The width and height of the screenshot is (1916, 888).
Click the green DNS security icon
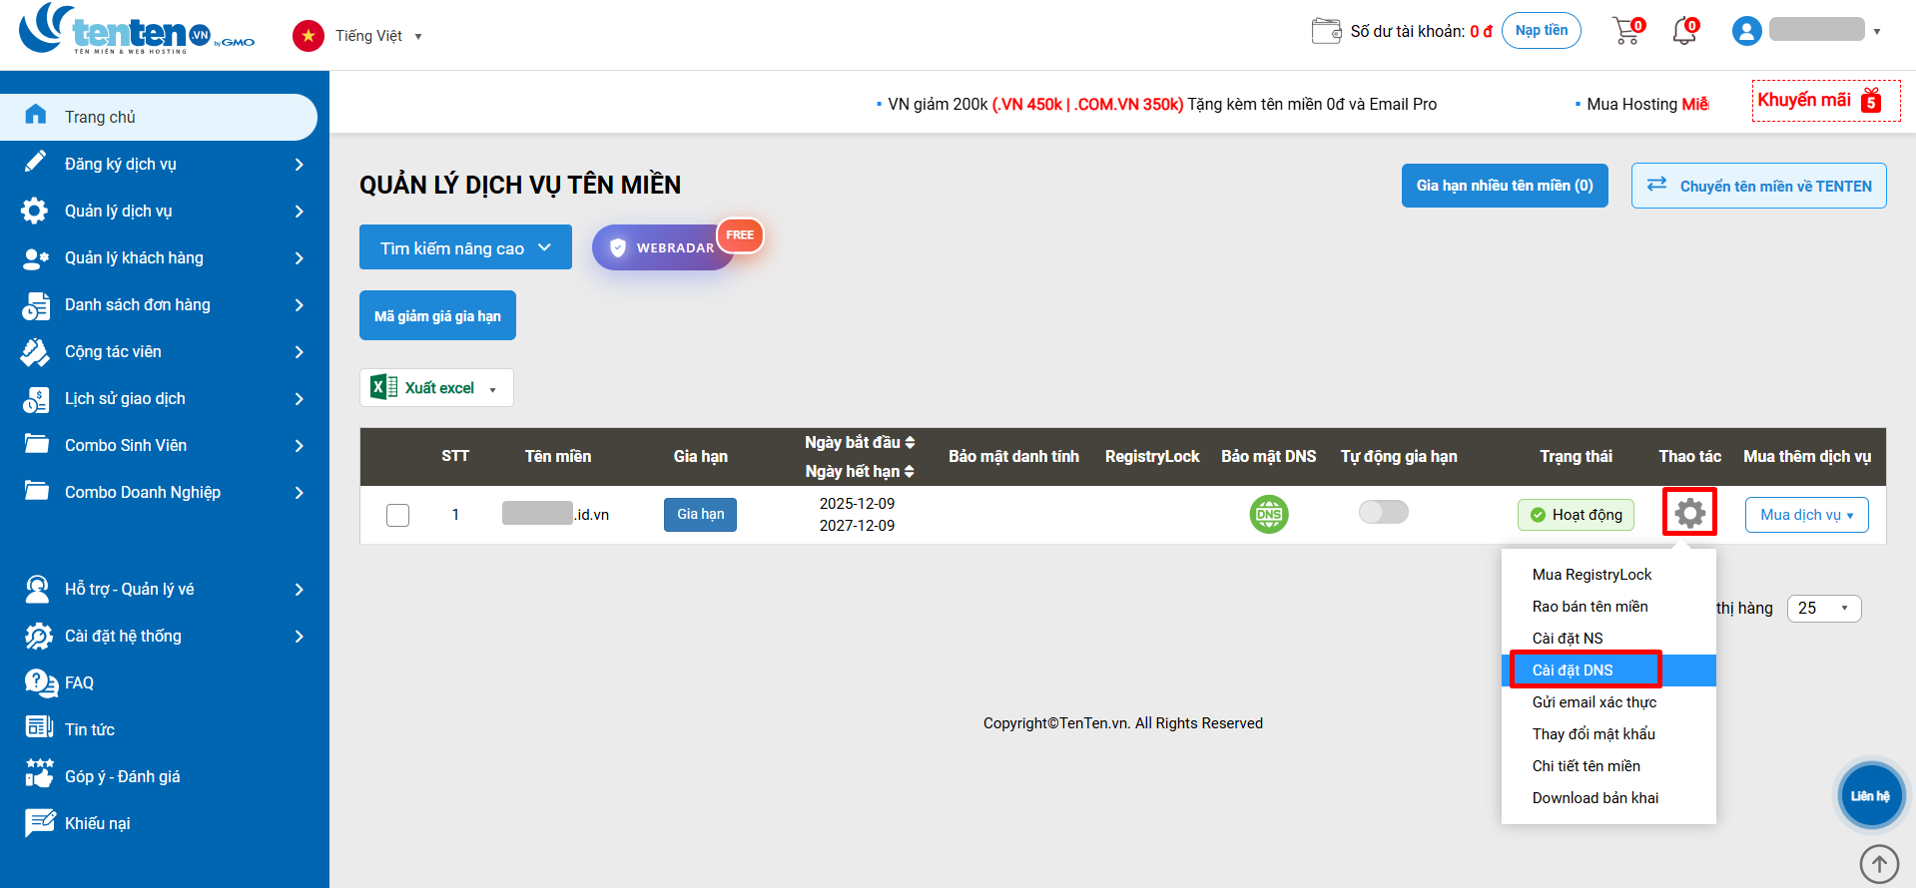click(x=1268, y=515)
